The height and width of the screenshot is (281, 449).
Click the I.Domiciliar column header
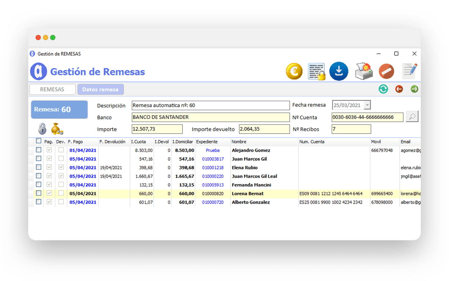[x=183, y=142]
